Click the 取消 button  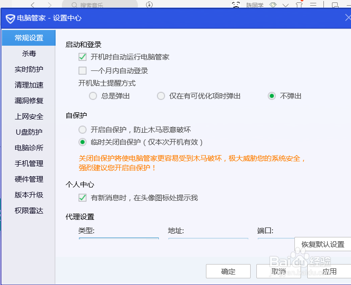point(279,271)
